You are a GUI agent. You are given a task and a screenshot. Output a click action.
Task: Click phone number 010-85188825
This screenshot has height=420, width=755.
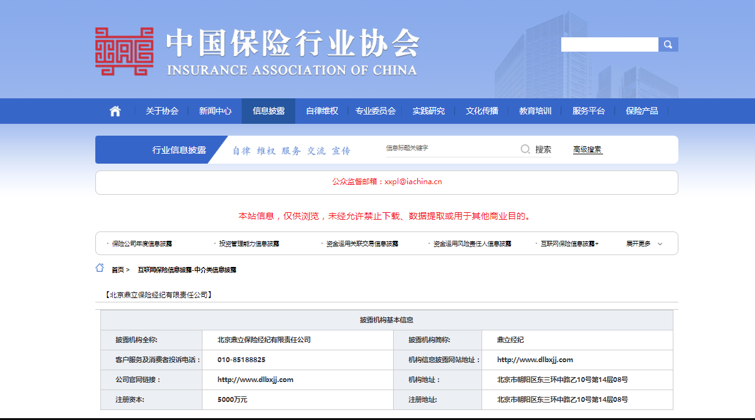pyautogui.click(x=242, y=360)
